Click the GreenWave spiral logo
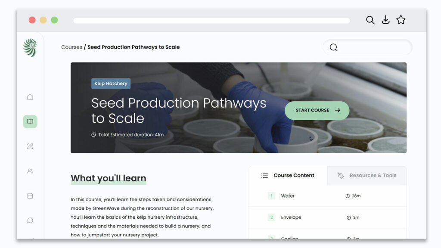Screen dimensions: 441x248 pyautogui.click(x=30, y=48)
